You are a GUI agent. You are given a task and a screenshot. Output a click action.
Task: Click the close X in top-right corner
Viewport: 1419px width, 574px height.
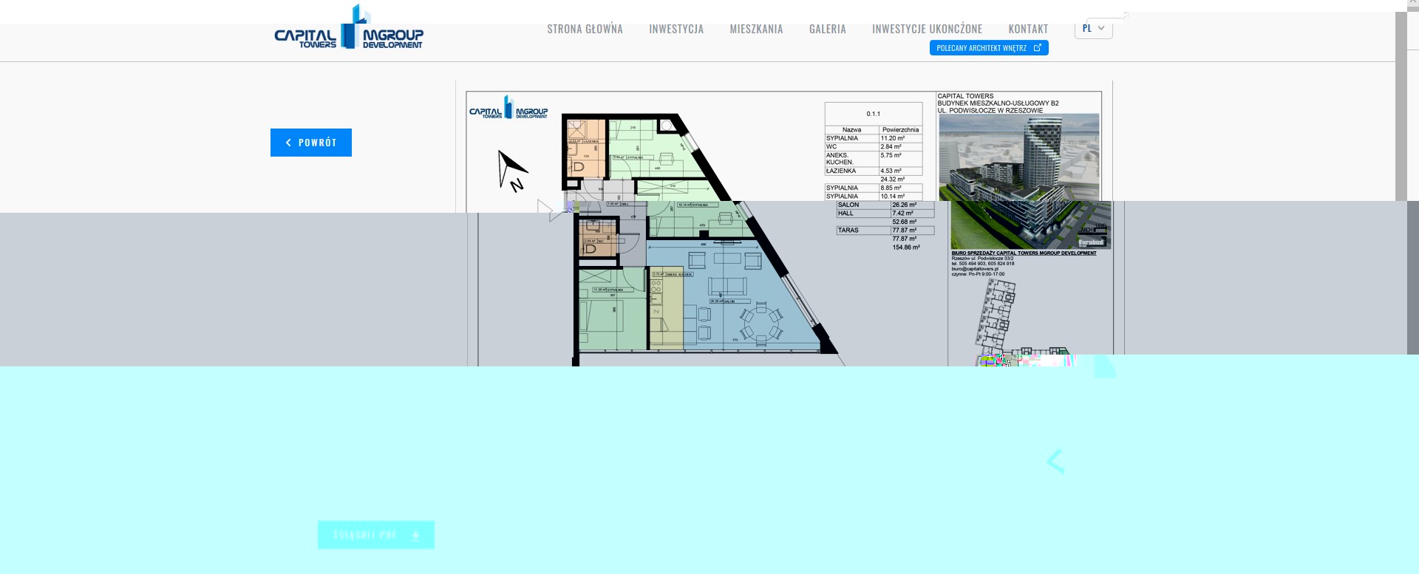coord(1412,4)
